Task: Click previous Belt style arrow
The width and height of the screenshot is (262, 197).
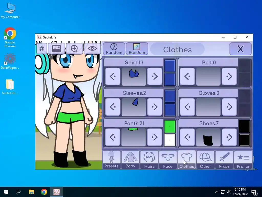Action: pos(187,76)
